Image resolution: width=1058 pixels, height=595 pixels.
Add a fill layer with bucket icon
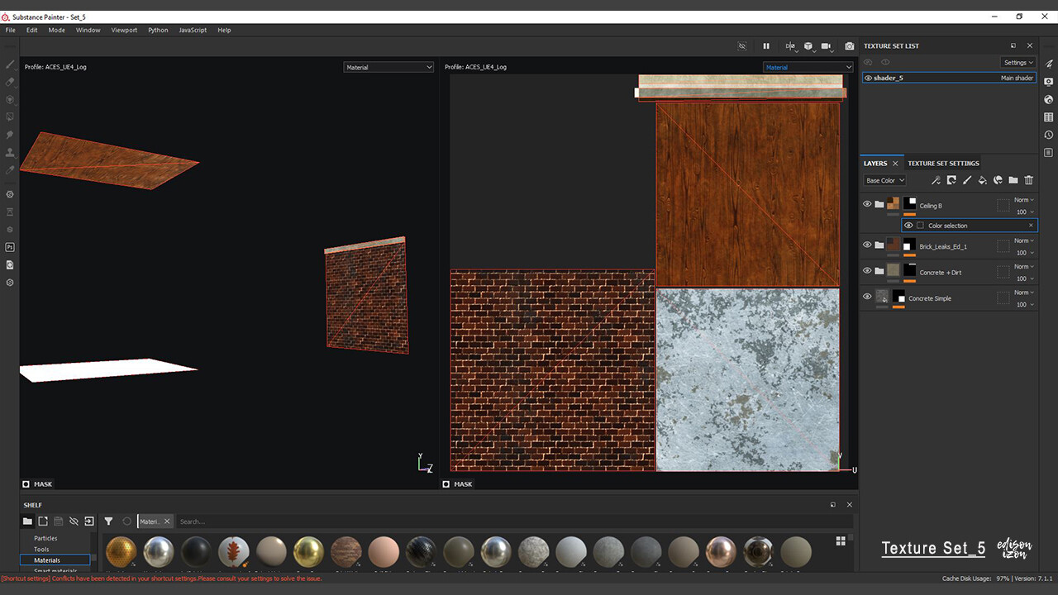coord(982,180)
